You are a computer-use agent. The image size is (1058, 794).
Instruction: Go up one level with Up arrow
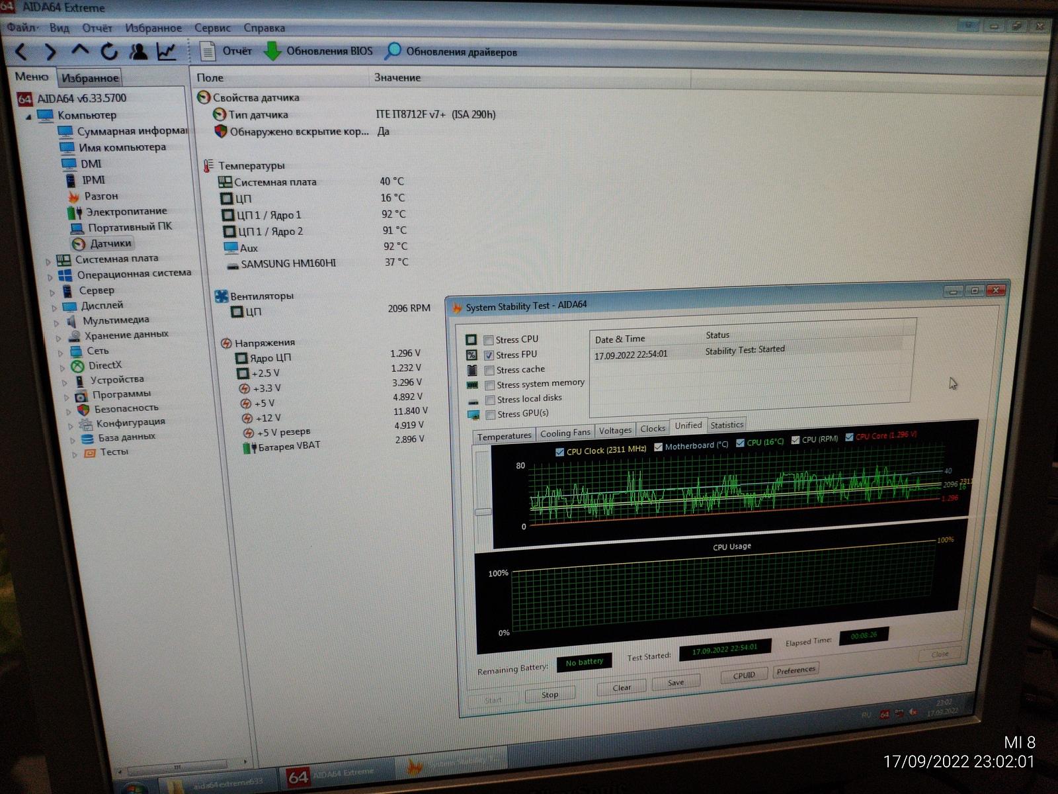coord(80,50)
